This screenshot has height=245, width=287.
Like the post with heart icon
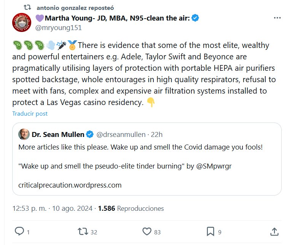(x=147, y=231)
